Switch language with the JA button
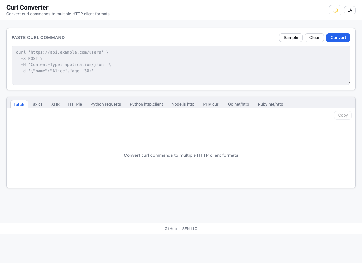This screenshot has width=362, height=263. tap(350, 10)
